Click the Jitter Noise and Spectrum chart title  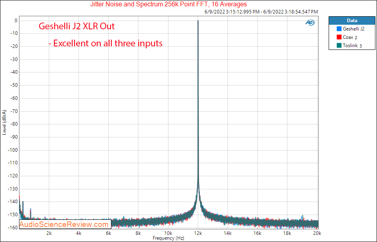(168, 4)
